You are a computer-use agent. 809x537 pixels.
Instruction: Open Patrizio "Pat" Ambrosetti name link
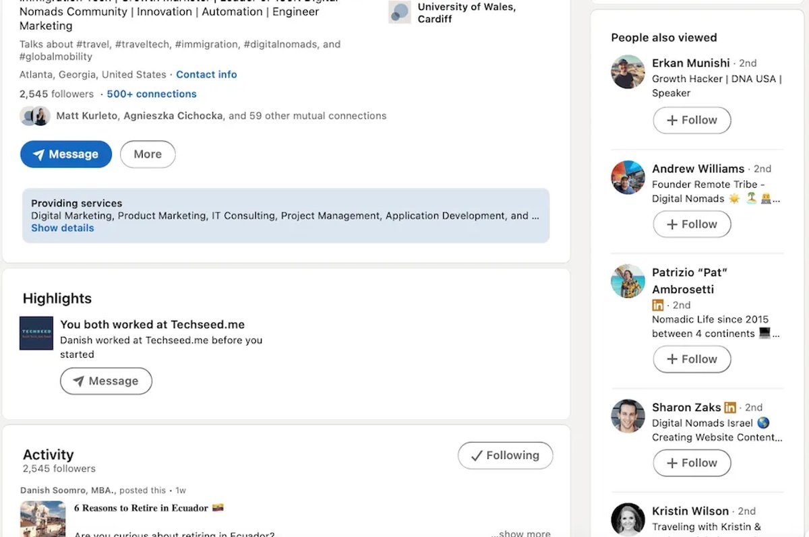(690, 281)
